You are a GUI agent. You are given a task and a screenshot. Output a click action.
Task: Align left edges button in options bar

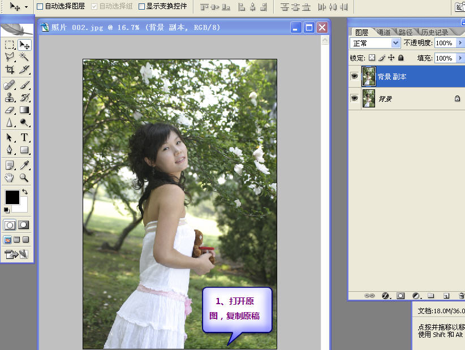242,7
